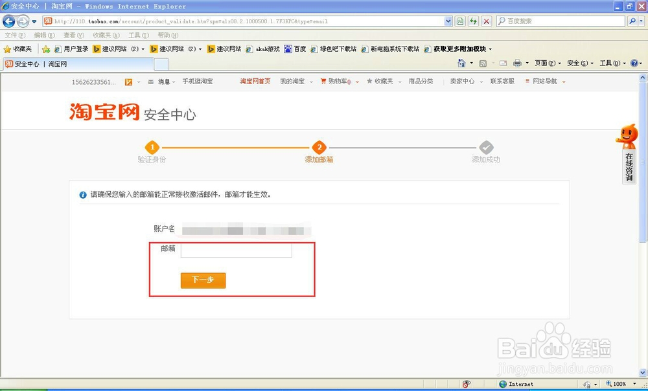Open the 百度 bookmark
The width and height of the screenshot is (648, 391).
coord(295,49)
